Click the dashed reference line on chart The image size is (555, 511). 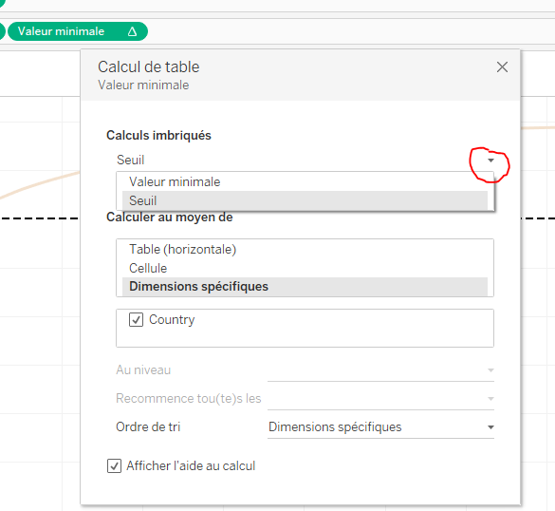[40, 218]
